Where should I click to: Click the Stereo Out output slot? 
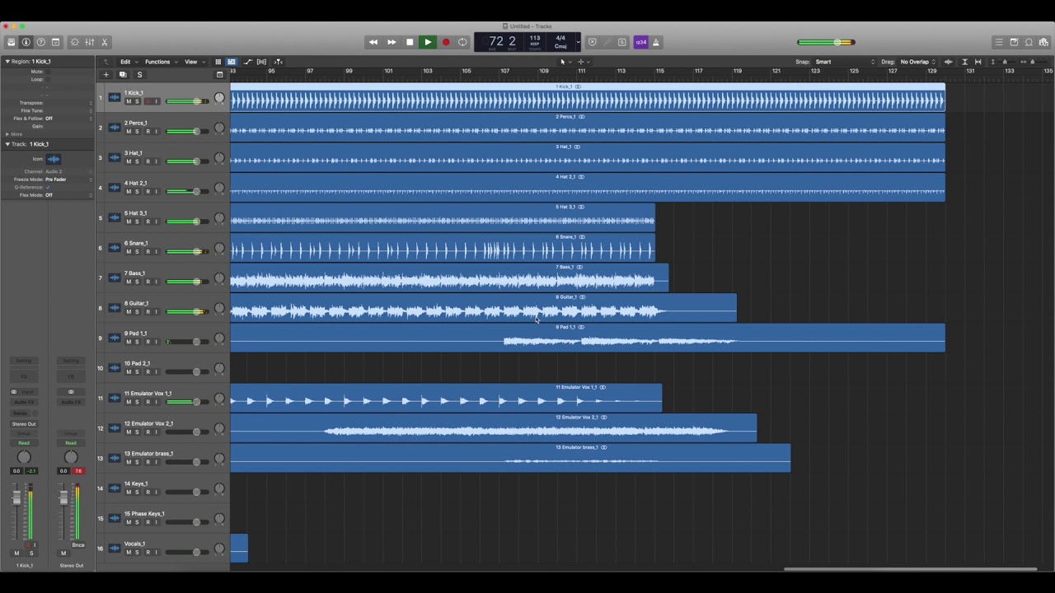24,424
